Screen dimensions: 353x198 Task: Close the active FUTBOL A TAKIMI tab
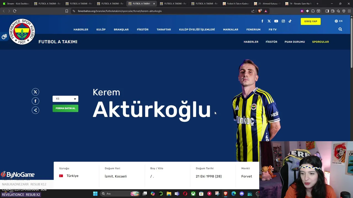(154, 4)
